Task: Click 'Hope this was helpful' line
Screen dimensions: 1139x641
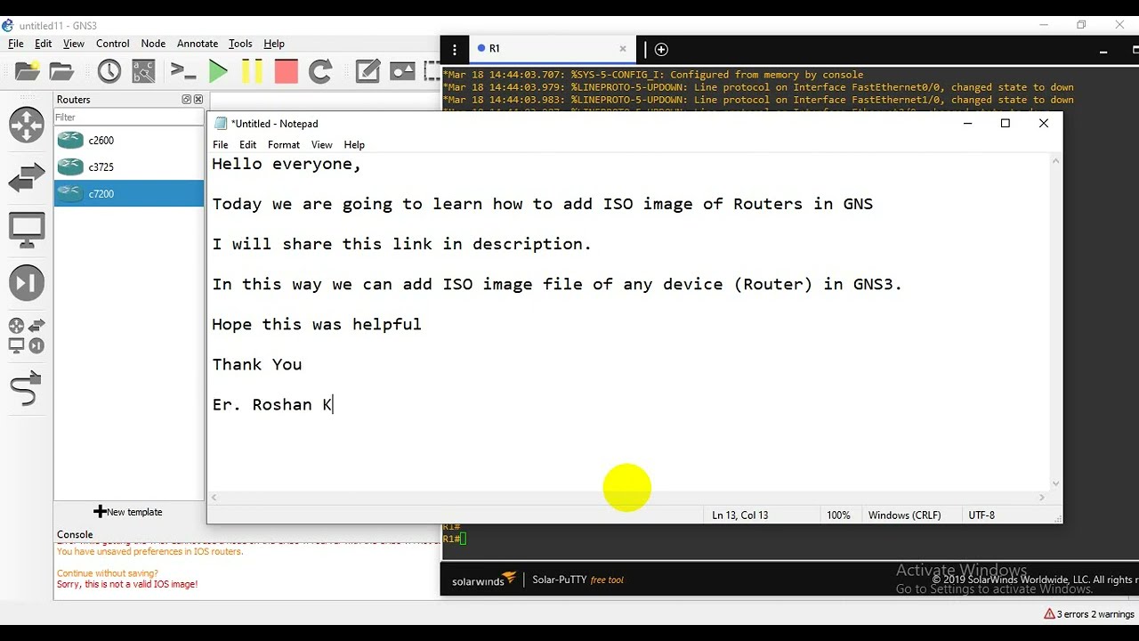Action: [x=317, y=324]
